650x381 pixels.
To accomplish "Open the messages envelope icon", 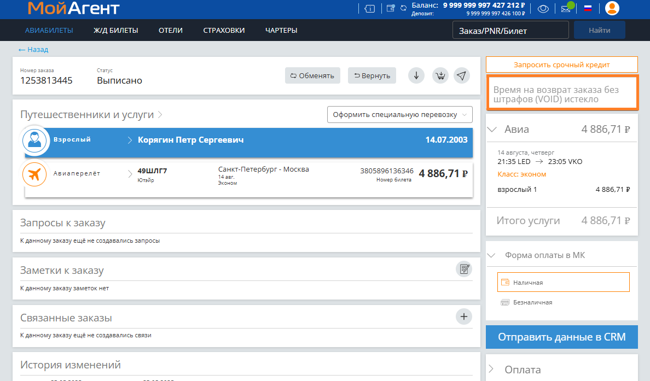I will (566, 8).
